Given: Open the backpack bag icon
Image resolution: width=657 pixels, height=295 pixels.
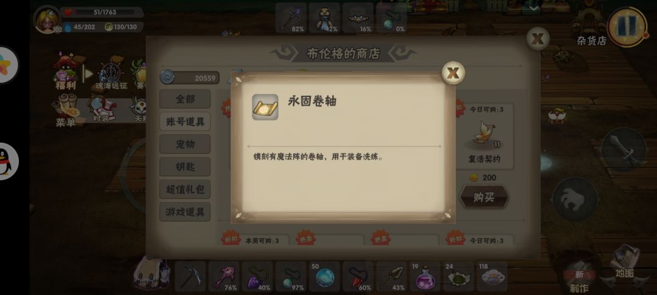Looking at the screenshot, I should (151, 274).
